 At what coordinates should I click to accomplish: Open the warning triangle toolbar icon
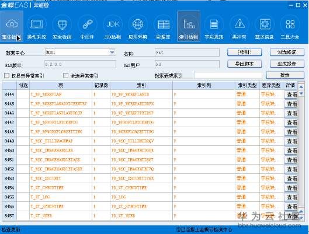(x=239, y=26)
